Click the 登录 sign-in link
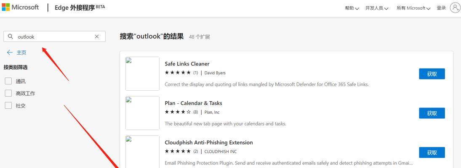Image resolution: width=461 pixels, height=168 pixels. point(441,8)
